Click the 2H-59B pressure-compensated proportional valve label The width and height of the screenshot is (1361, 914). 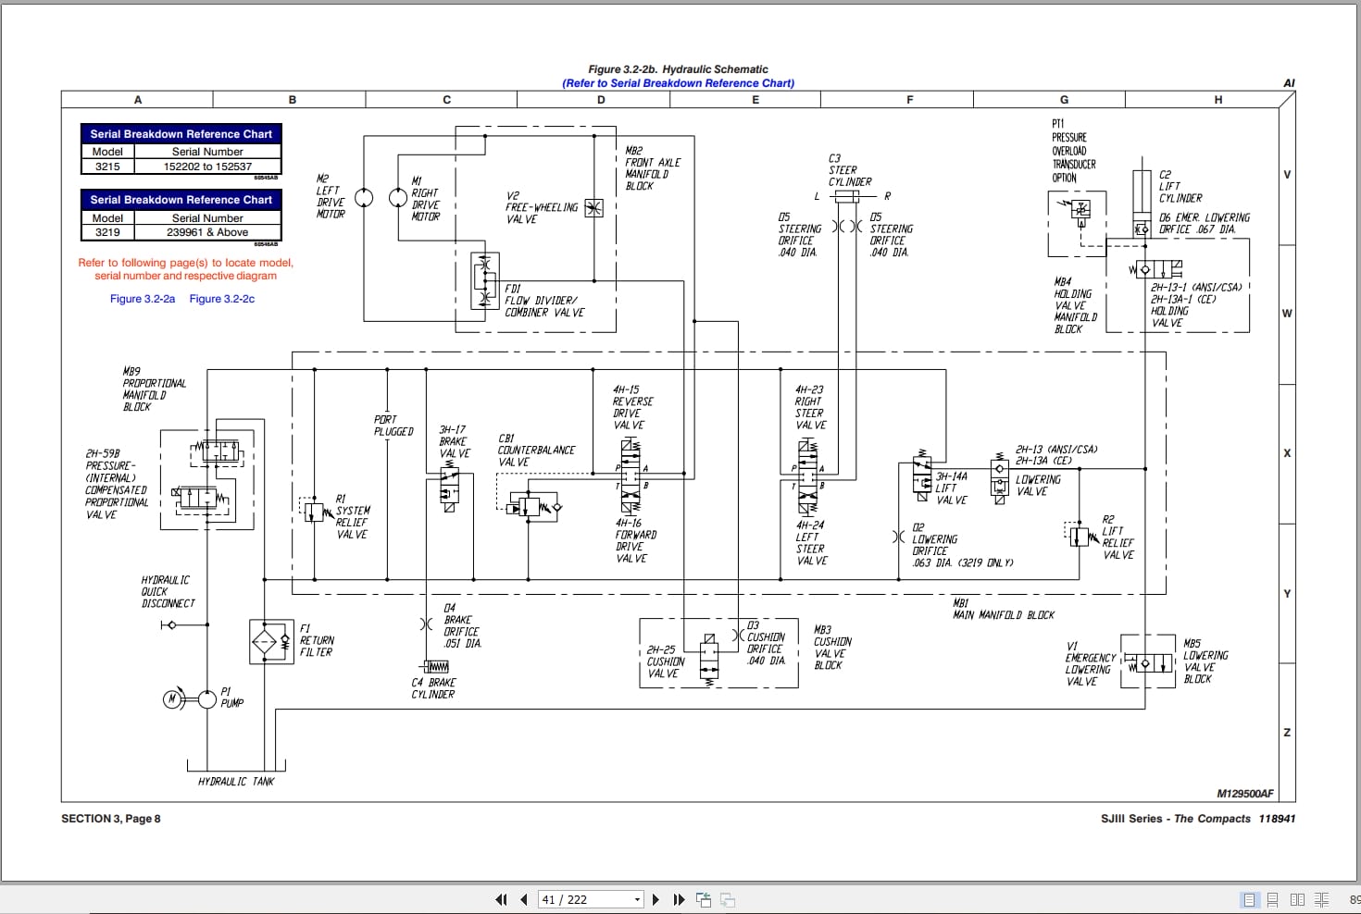click(x=117, y=485)
